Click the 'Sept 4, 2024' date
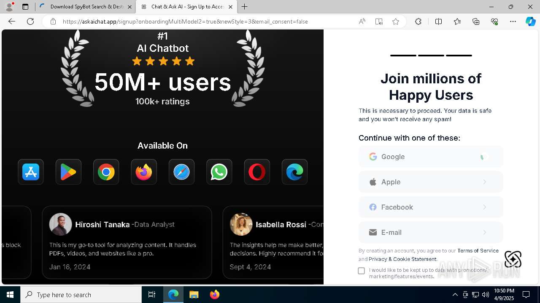Image resolution: width=540 pixels, height=303 pixels. [x=250, y=267]
